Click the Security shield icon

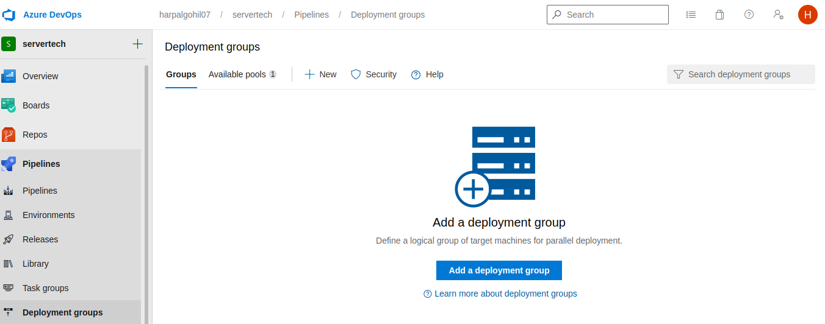point(356,74)
